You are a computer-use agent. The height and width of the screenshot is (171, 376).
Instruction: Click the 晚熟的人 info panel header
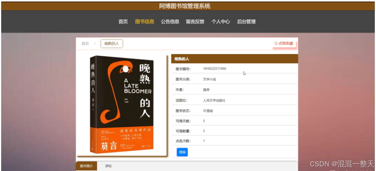[x=235, y=59]
